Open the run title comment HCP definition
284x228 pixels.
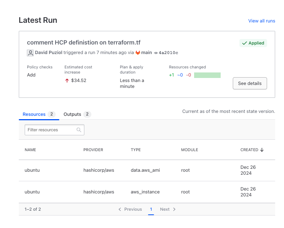coord(84,43)
